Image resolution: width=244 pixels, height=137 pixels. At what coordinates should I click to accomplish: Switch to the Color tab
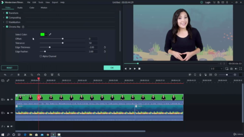pos(32,8)
